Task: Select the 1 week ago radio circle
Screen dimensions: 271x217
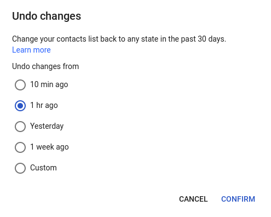Action: pos(20,147)
